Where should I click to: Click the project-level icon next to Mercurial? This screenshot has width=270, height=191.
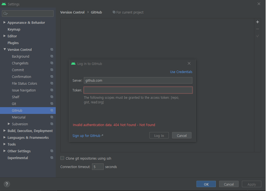pyautogui.click(x=52, y=117)
